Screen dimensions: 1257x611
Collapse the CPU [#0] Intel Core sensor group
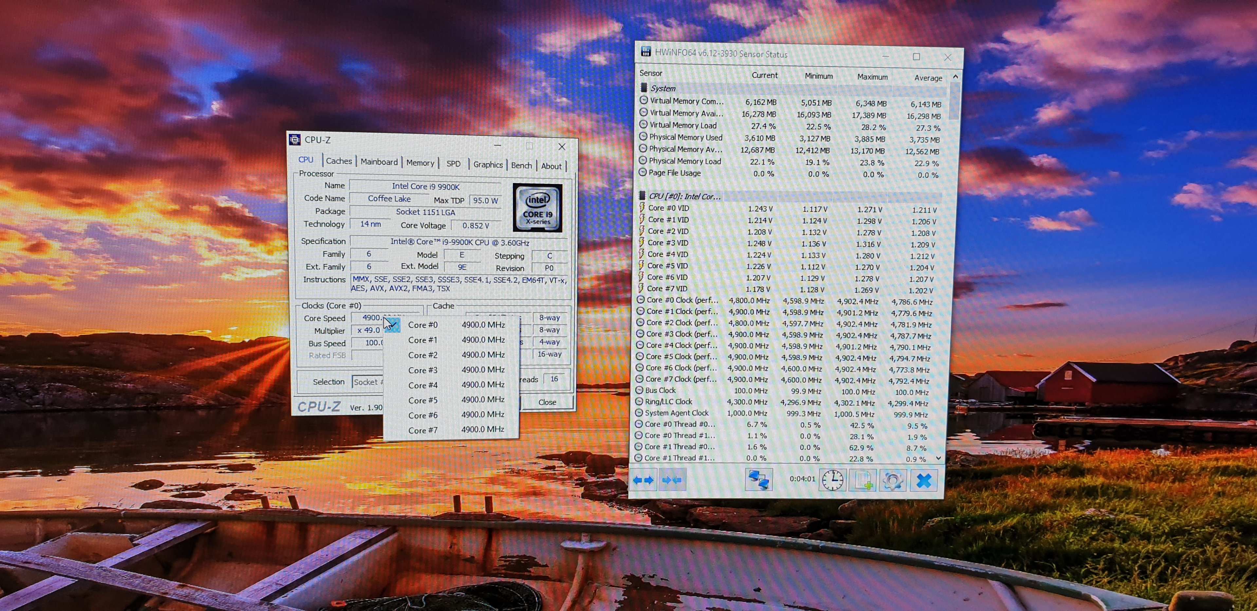pos(683,196)
